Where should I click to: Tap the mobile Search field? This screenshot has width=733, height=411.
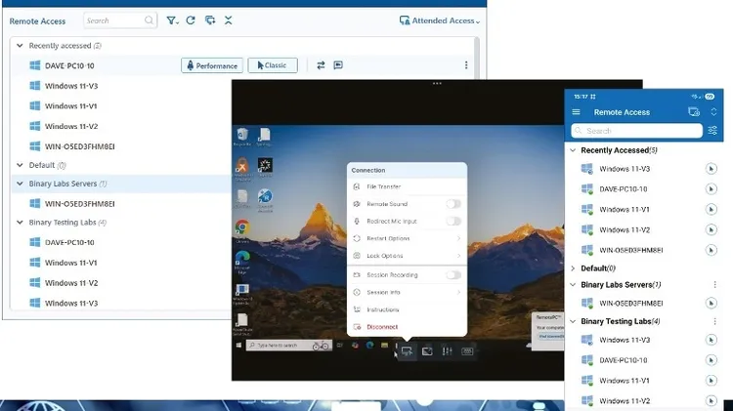pos(636,131)
